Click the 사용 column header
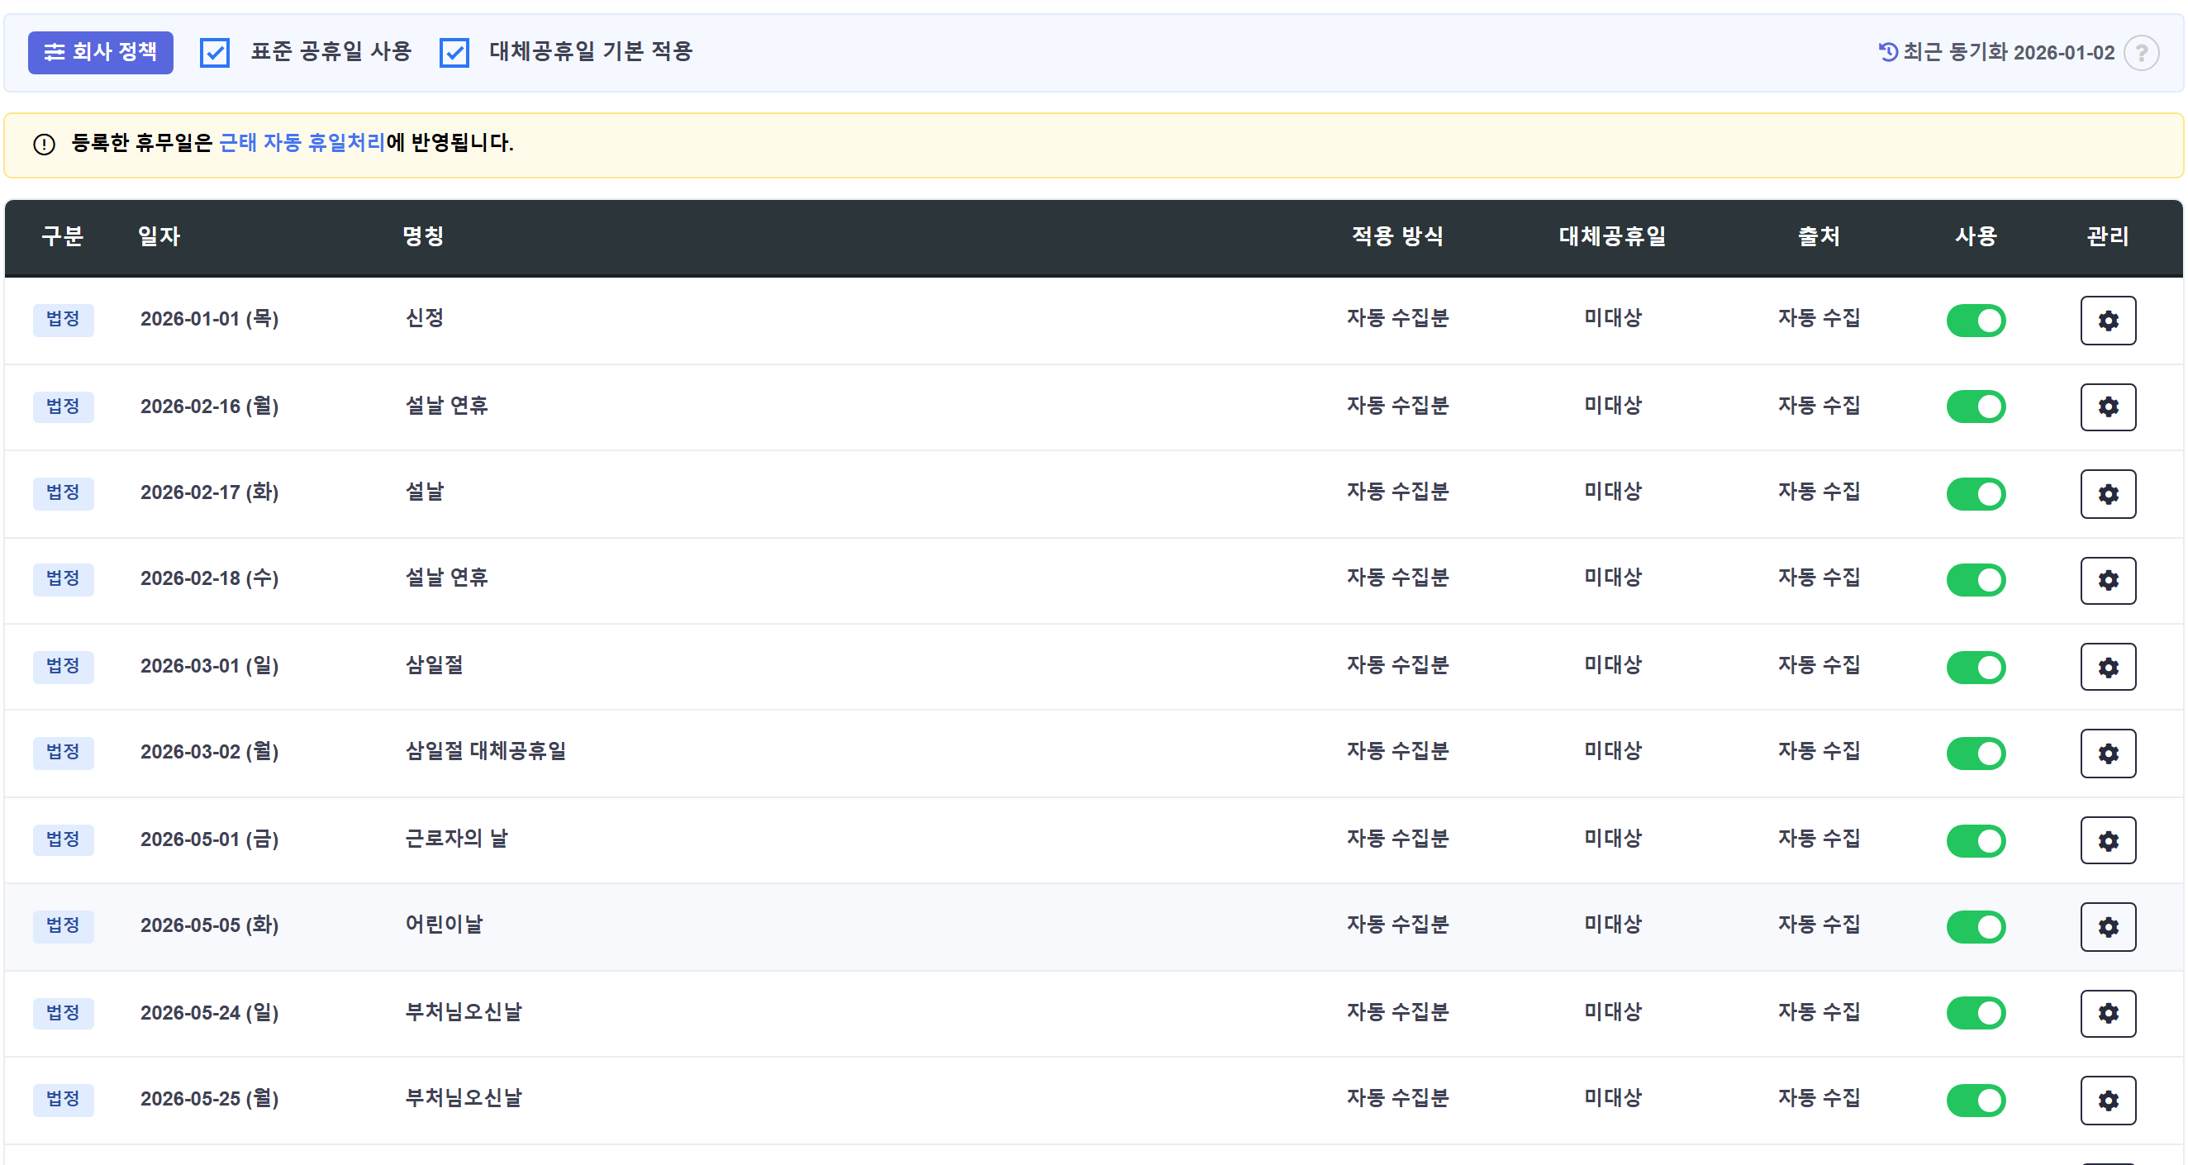Viewport: 2188px width, 1165px height. coord(1976,236)
